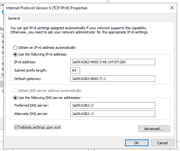
Task: Click the Default gateway input field
Action: pos(113,79)
